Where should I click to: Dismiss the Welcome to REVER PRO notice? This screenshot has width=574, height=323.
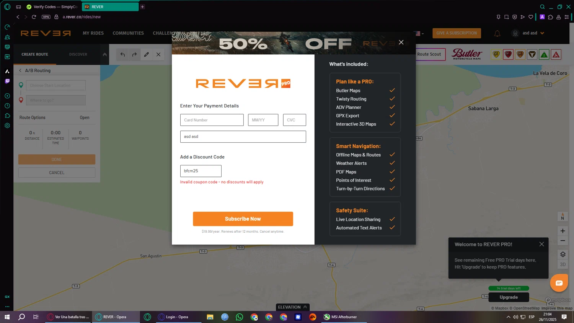coord(541,244)
